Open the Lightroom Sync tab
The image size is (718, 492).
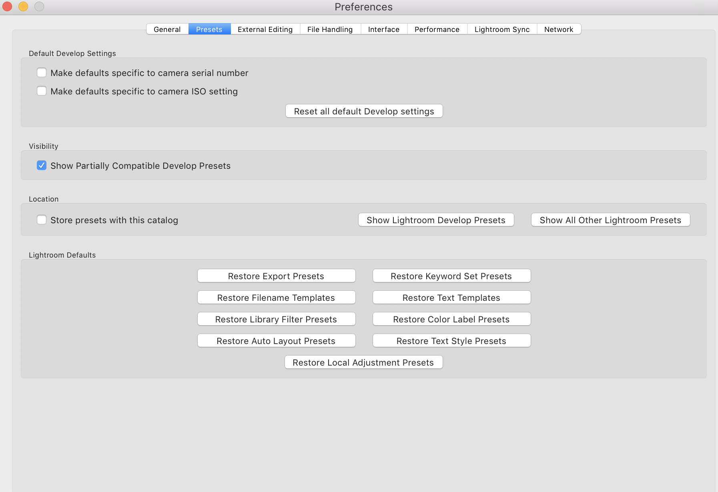click(502, 29)
